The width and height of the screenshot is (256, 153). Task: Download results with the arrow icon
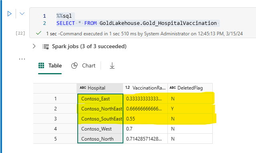tap(112, 65)
